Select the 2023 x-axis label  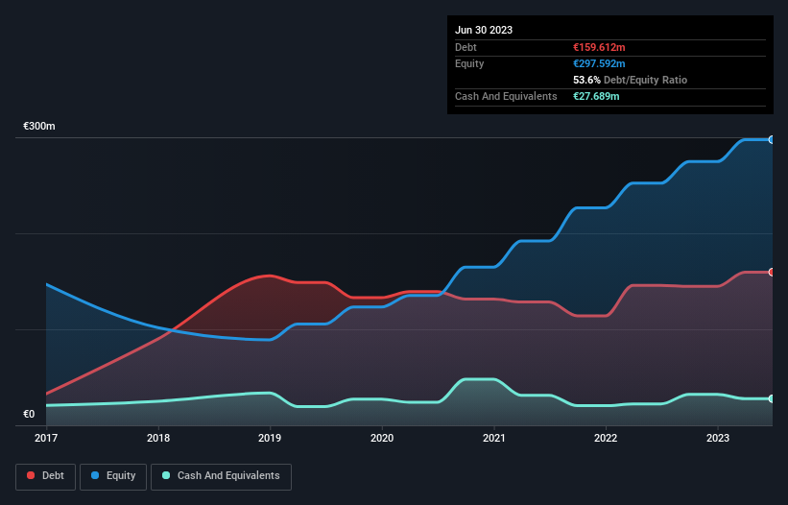click(718, 438)
